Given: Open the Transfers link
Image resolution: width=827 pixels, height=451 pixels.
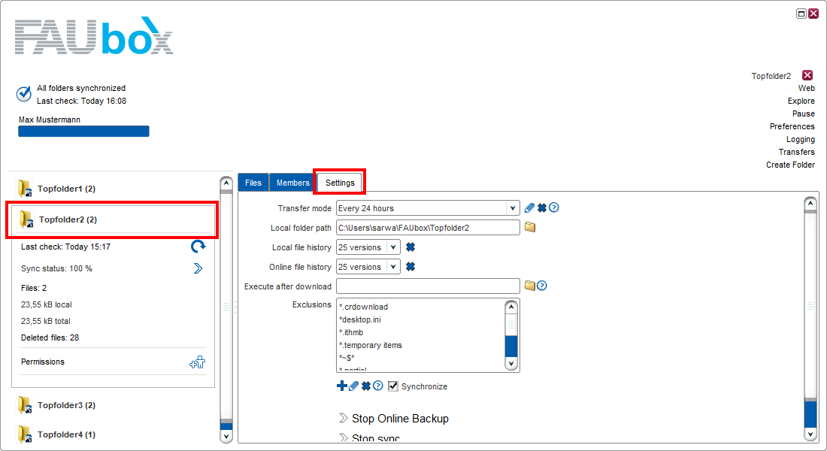Looking at the screenshot, I should tap(796, 152).
